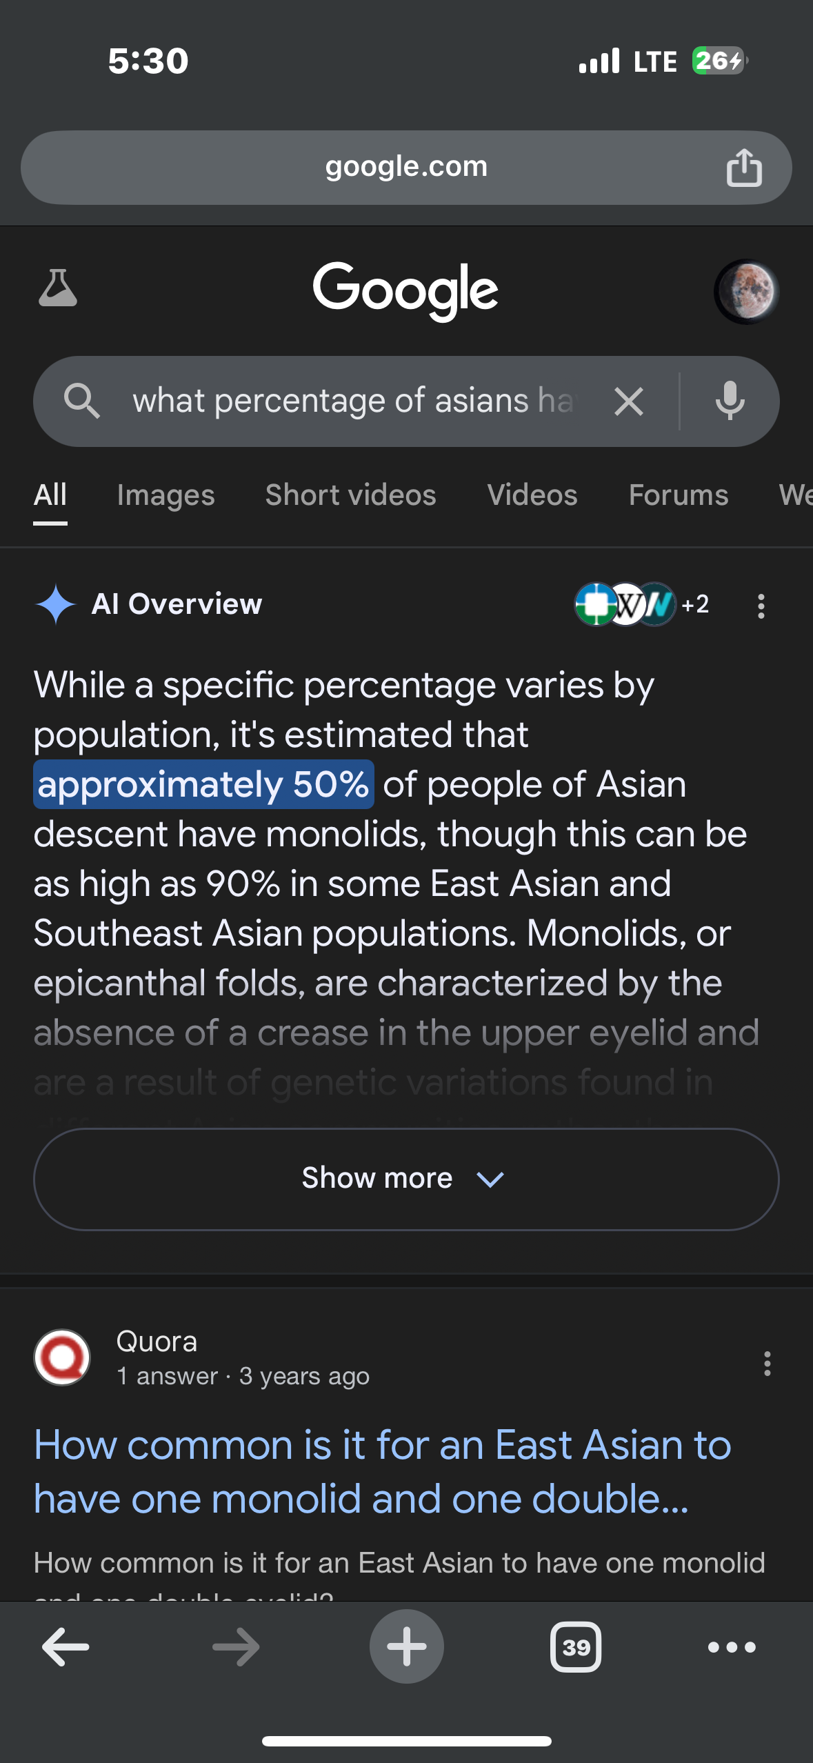Tap the magnifying glass search icon
813x1763 pixels.
click(82, 401)
